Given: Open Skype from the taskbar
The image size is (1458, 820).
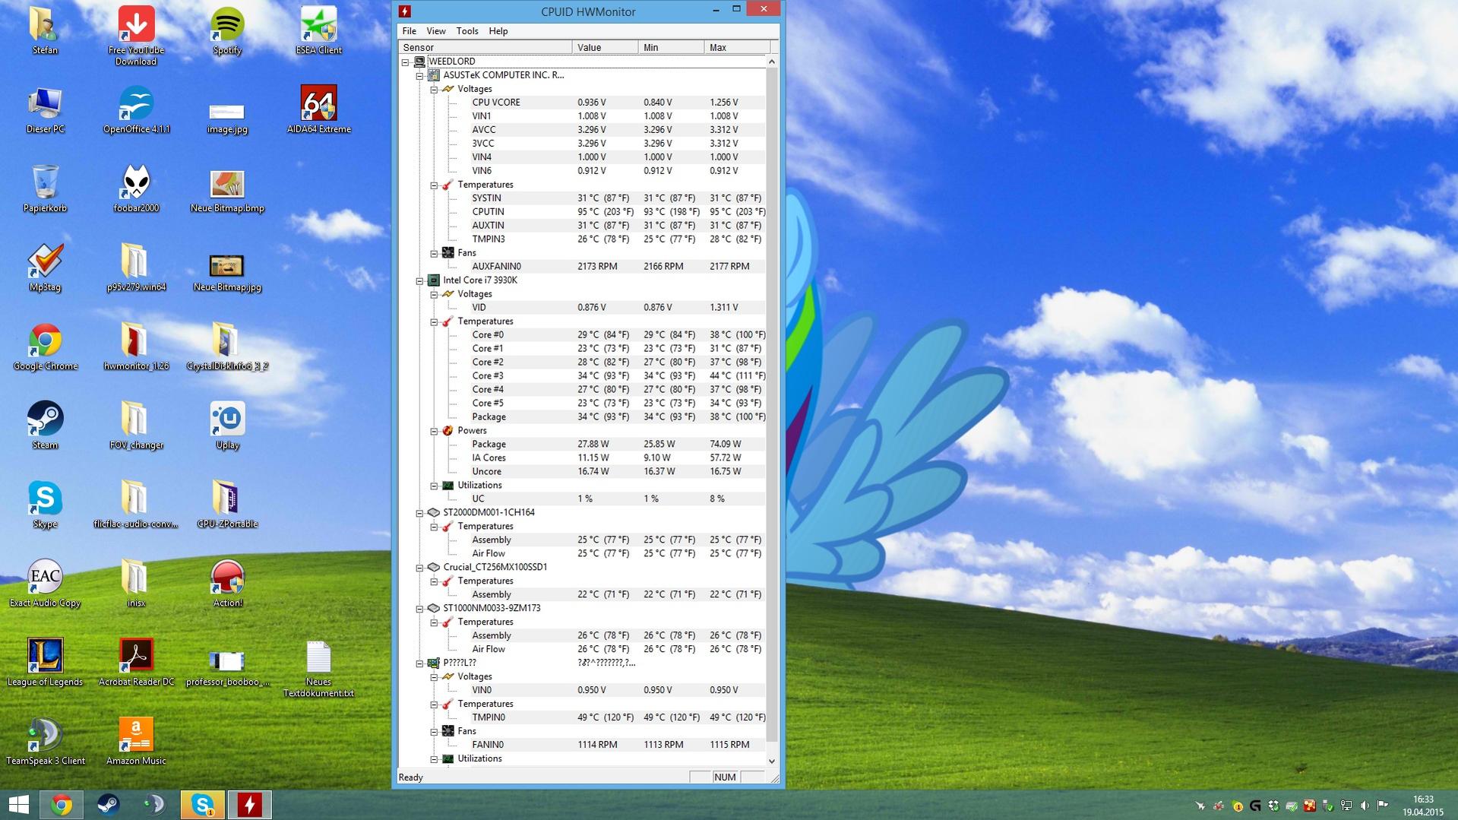Looking at the screenshot, I should click(x=202, y=805).
